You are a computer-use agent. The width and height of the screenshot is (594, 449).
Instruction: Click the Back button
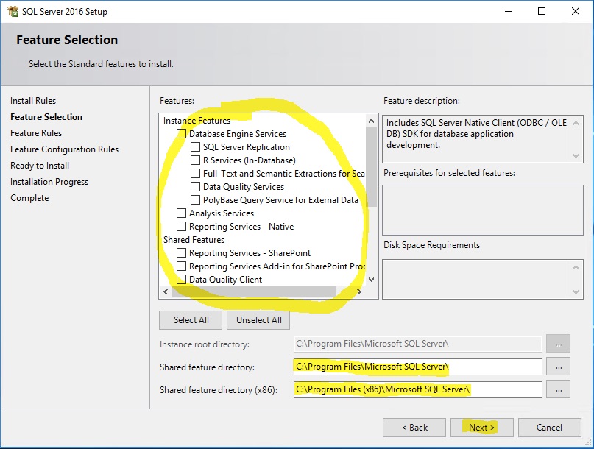(414, 428)
